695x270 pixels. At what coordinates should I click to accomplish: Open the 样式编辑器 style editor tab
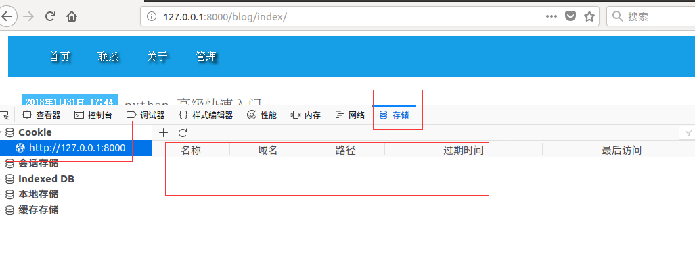[x=206, y=115]
